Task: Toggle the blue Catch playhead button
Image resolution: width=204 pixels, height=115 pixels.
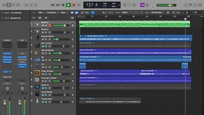Action: coord(93,12)
